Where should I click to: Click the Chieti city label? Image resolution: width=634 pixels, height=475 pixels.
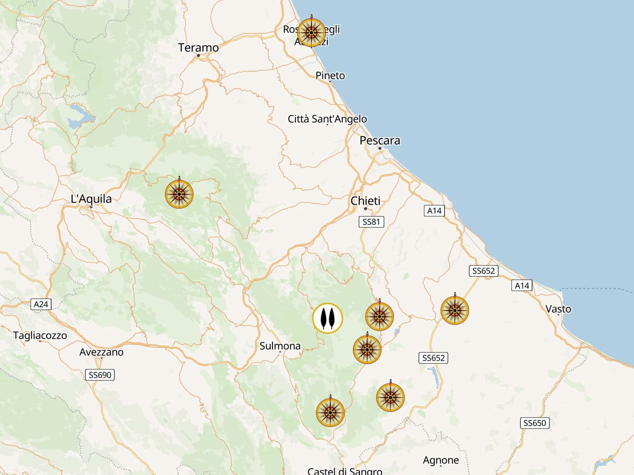click(x=365, y=201)
